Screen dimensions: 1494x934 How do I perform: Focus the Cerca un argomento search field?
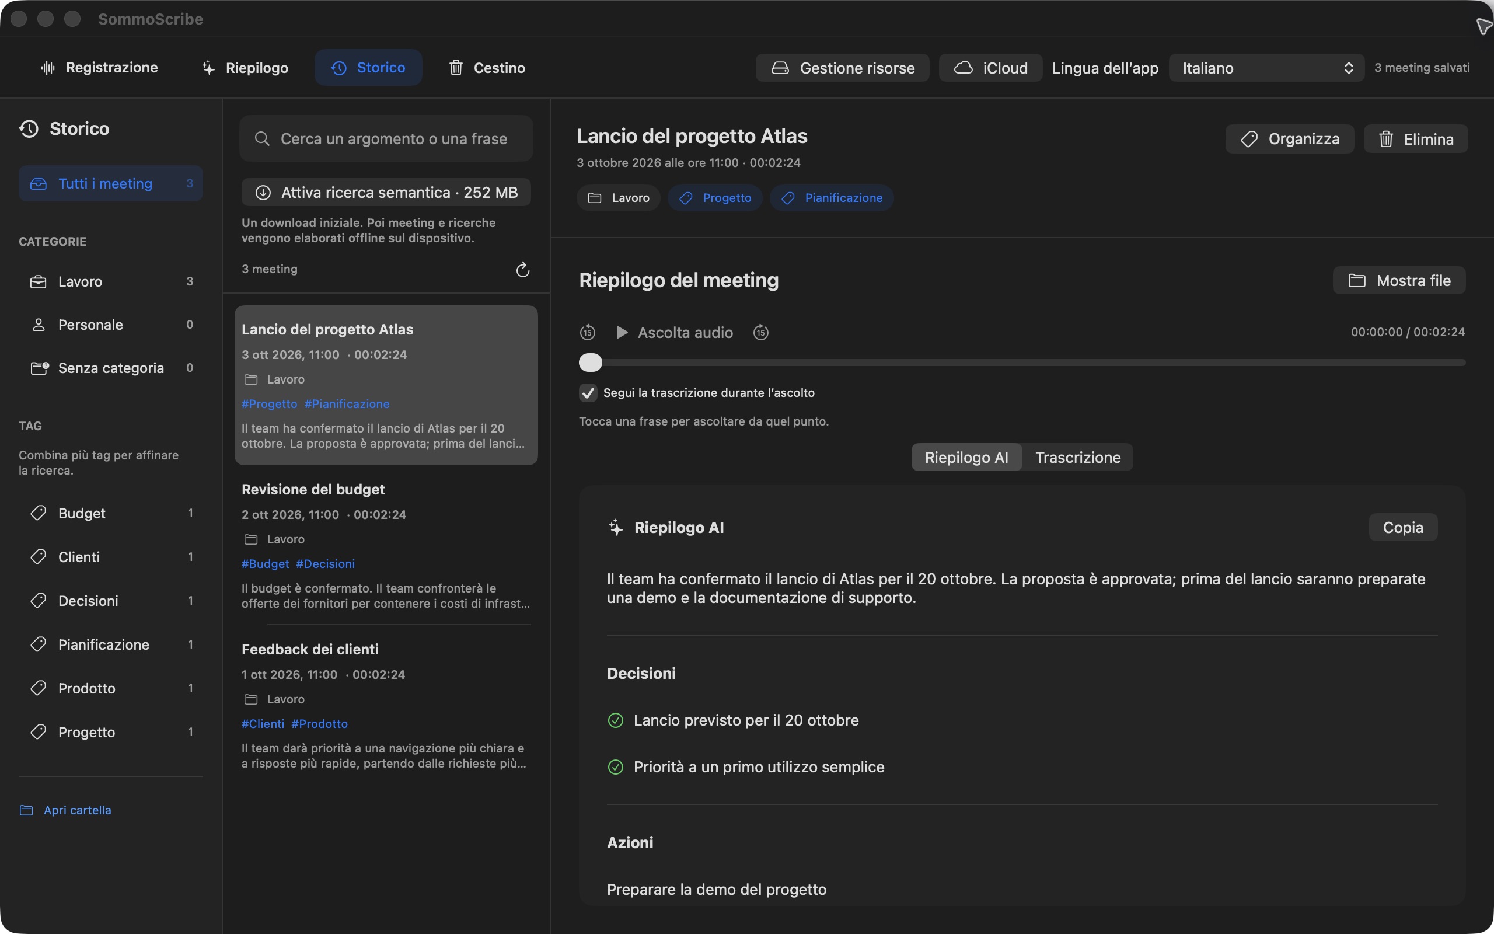click(386, 138)
